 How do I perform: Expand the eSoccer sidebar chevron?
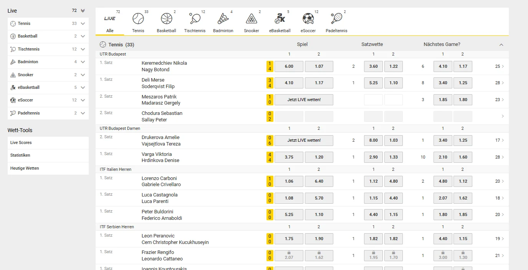[83, 100]
